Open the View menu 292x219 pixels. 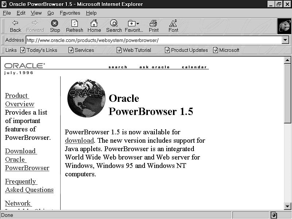click(x=36, y=13)
